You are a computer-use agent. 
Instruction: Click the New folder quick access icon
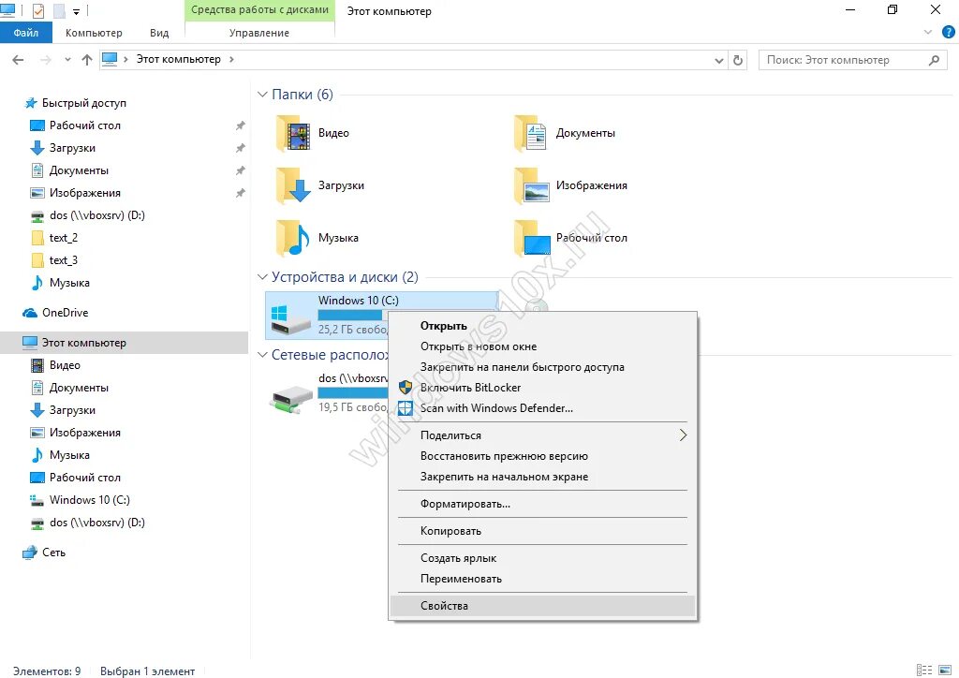[x=59, y=10]
